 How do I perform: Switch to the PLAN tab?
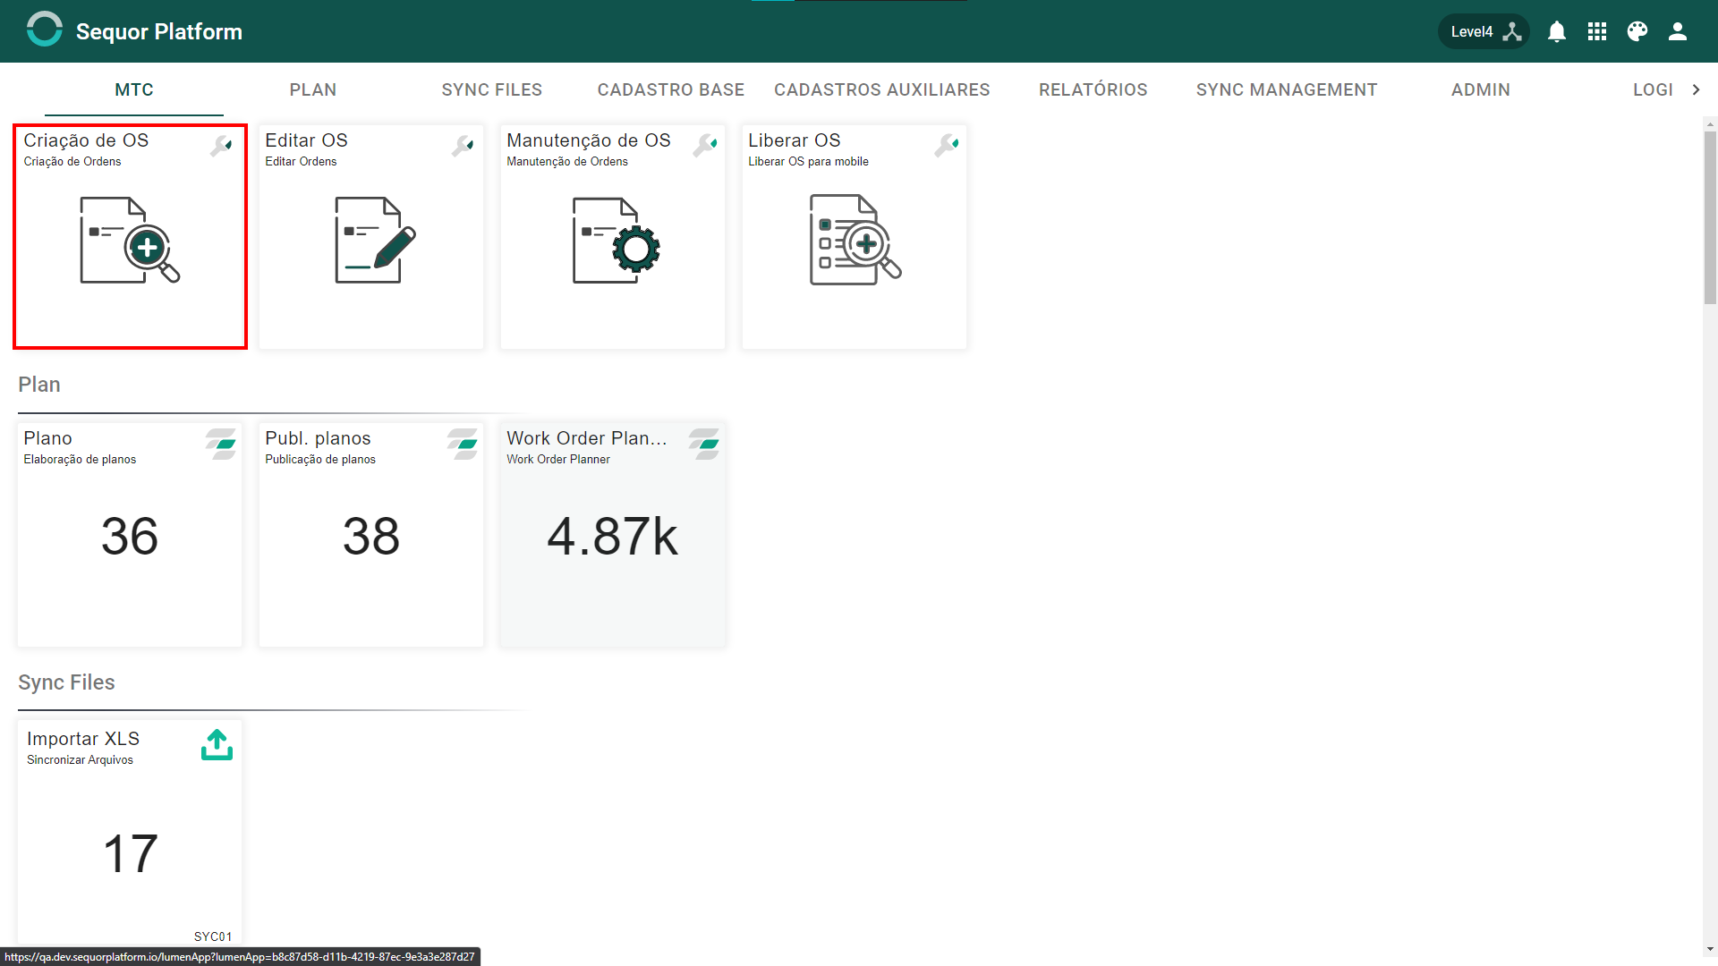click(313, 89)
